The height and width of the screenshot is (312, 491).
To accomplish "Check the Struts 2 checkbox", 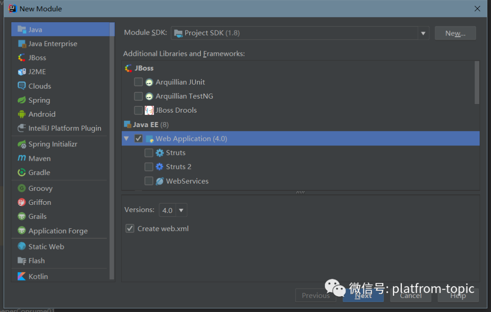I will coord(149,167).
